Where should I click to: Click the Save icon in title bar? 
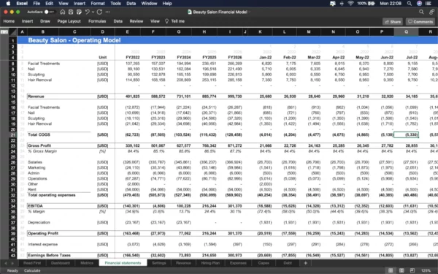[71, 12]
